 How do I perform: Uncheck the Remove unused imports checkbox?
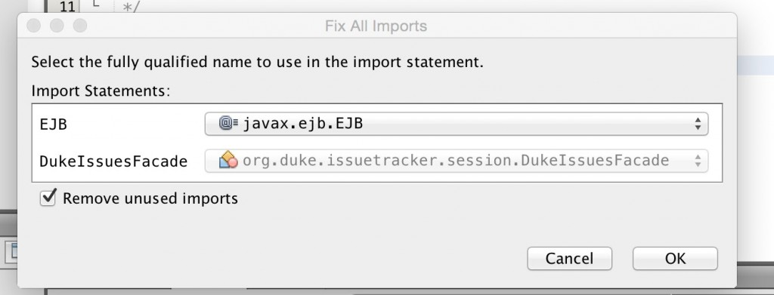tap(48, 198)
